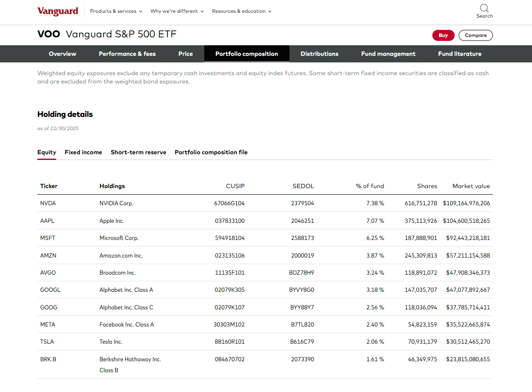Click the Vanguard logo
Image resolution: width=532 pixels, height=392 pixels.
[58, 11]
